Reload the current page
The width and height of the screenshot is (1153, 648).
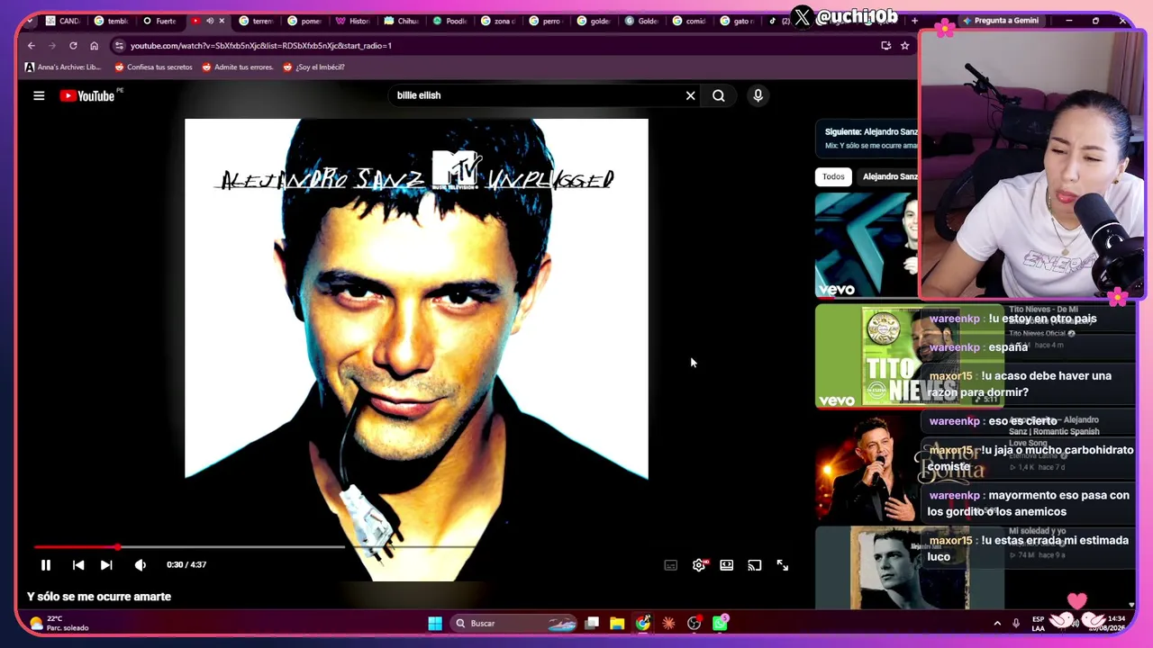[x=73, y=45]
